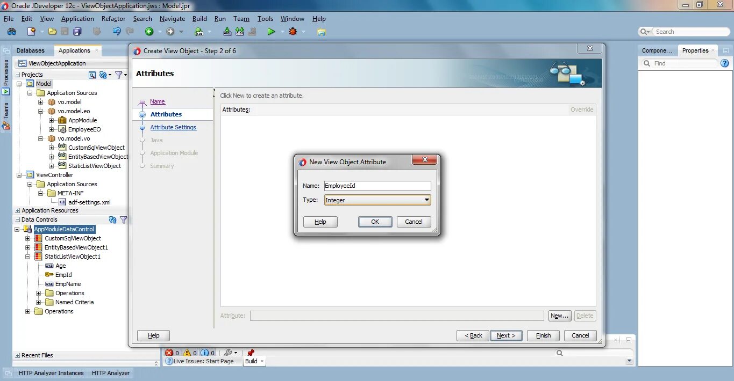
Task: Open the Type dropdown showing Integer
Action: click(x=377, y=200)
